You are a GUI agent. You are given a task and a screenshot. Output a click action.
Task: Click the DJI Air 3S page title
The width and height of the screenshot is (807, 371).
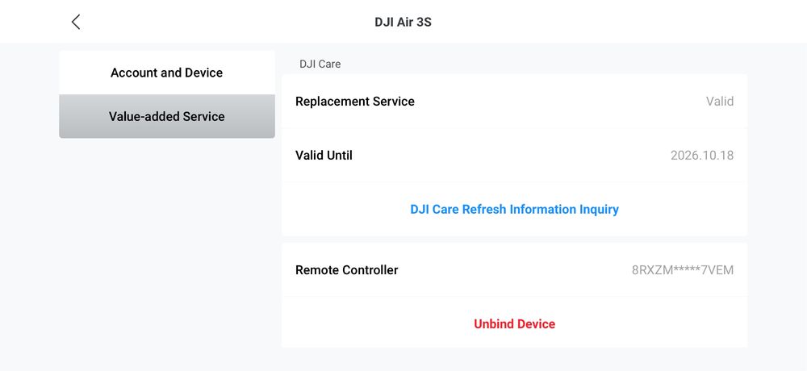pos(403,22)
